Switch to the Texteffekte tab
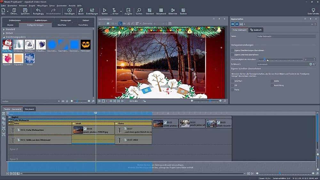320x180 pixels. click(83, 25)
